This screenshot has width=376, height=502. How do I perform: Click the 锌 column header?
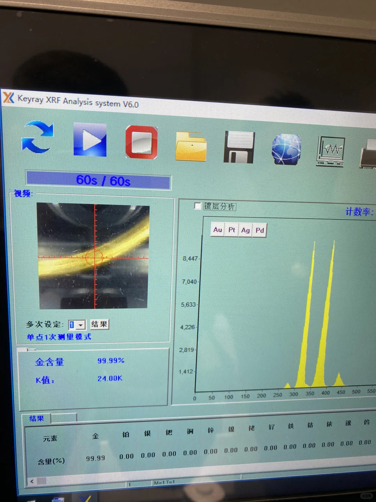(x=211, y=430)
